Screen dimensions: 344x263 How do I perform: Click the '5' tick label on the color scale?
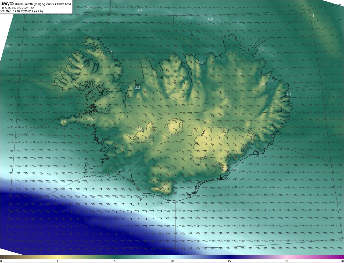(x=115, y=261)
